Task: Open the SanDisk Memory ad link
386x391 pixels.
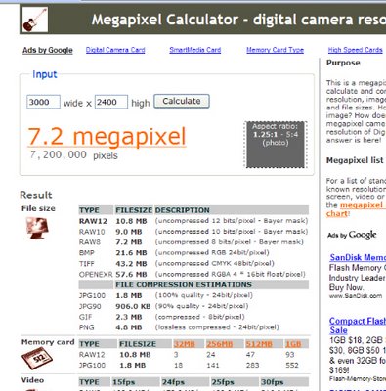Action: click(358, 257)
